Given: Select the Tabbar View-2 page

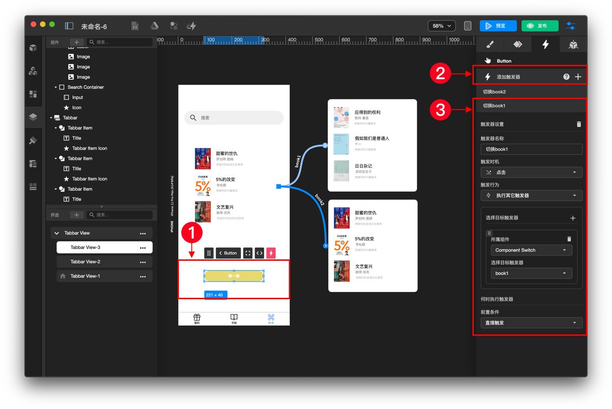Looking at the screenshot, I should pos(104,262).
